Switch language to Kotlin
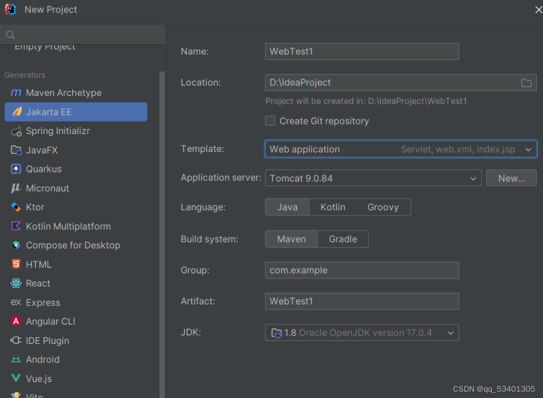Image resolution: width=543 pixels, height=398 pixels. [x=333, y=207]
